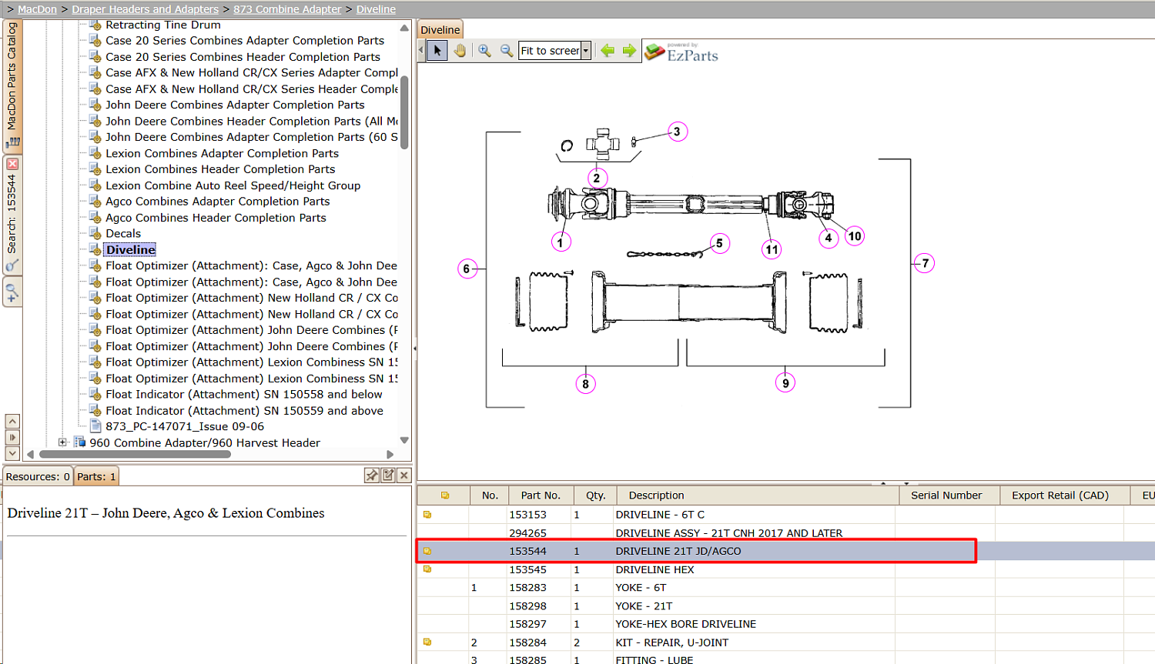Switch to the Resources: 0 tab

pyautogui.click(x=38, y=476)
